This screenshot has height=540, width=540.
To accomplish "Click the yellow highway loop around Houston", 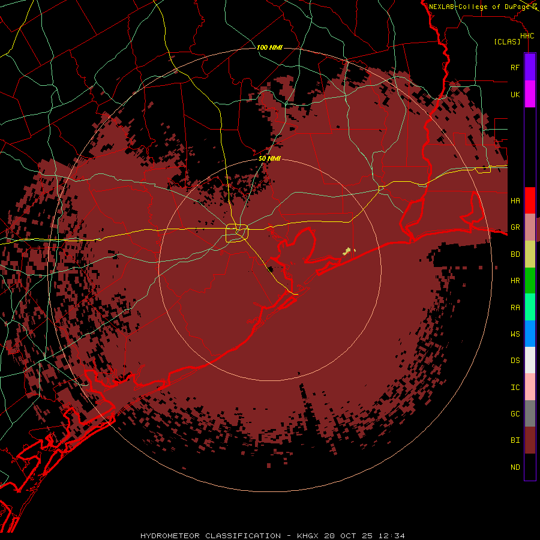I will click(x=237, y=233).
